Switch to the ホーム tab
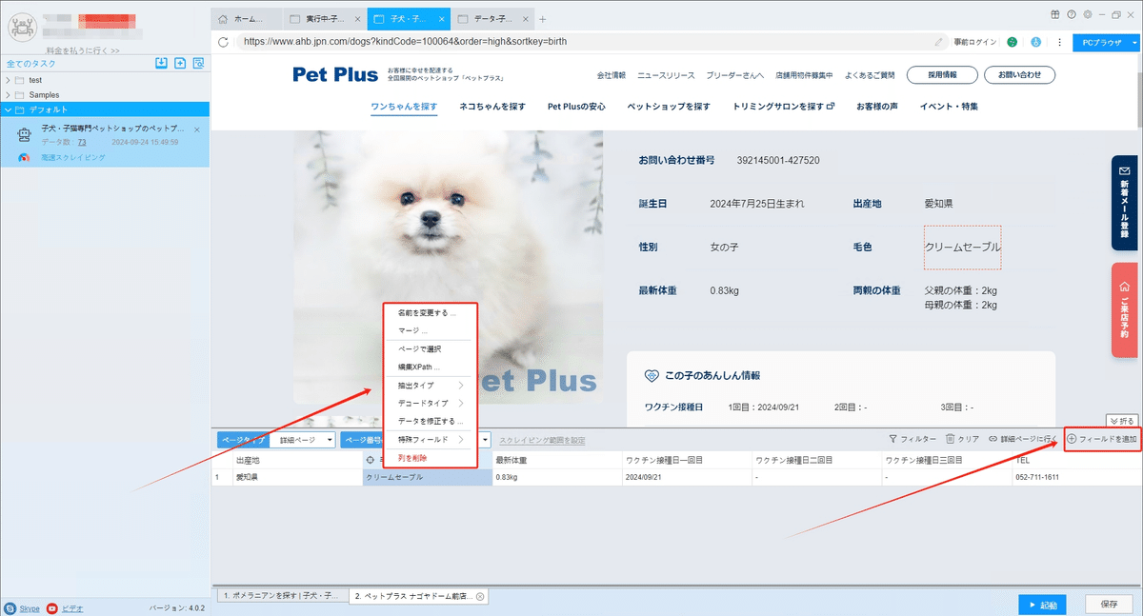This screenshot has width=1143, height=616. [246, 19]
